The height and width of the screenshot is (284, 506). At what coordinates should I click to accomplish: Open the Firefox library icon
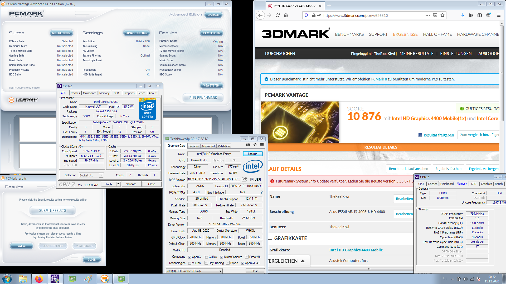pos(471,15)
